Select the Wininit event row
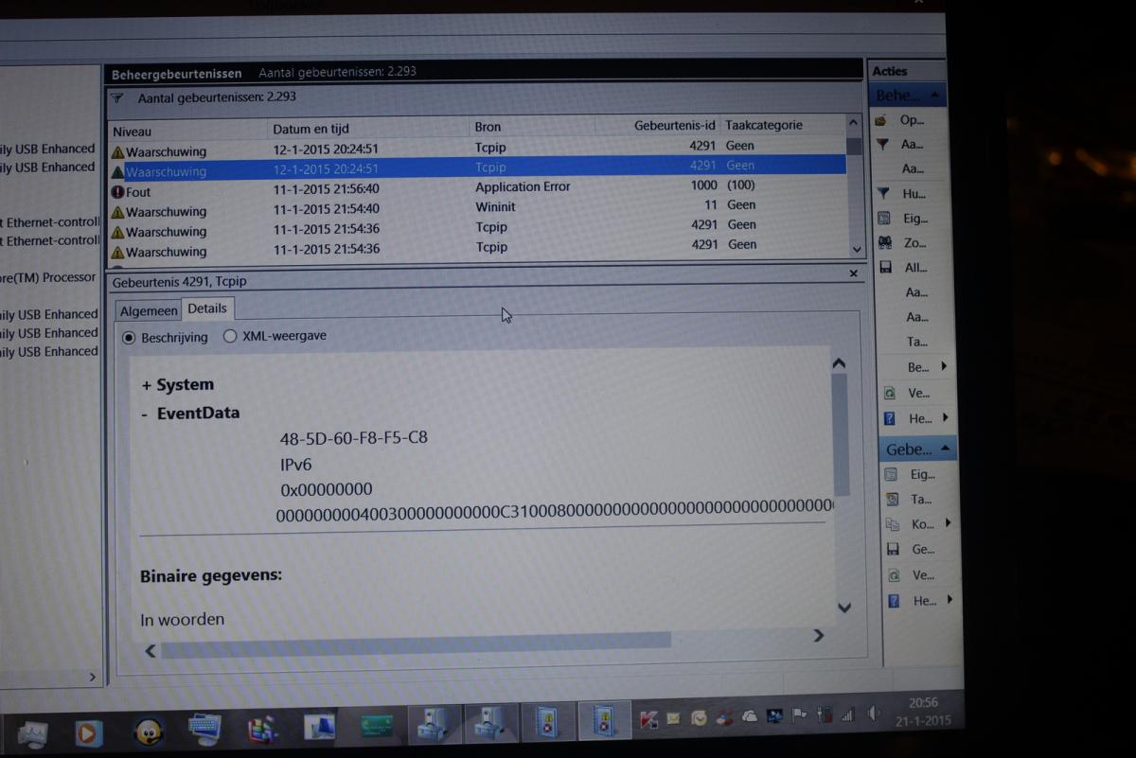This screenshot has width=1136, height=758. tap(478, 207)
